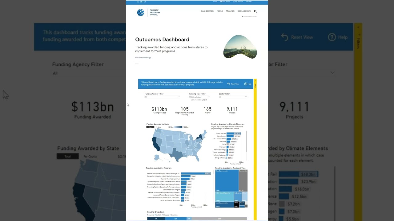This screenshot has width=394, height=221.
Task: Click the Local Governments treemap tile
Action: [x=224, y=204]
